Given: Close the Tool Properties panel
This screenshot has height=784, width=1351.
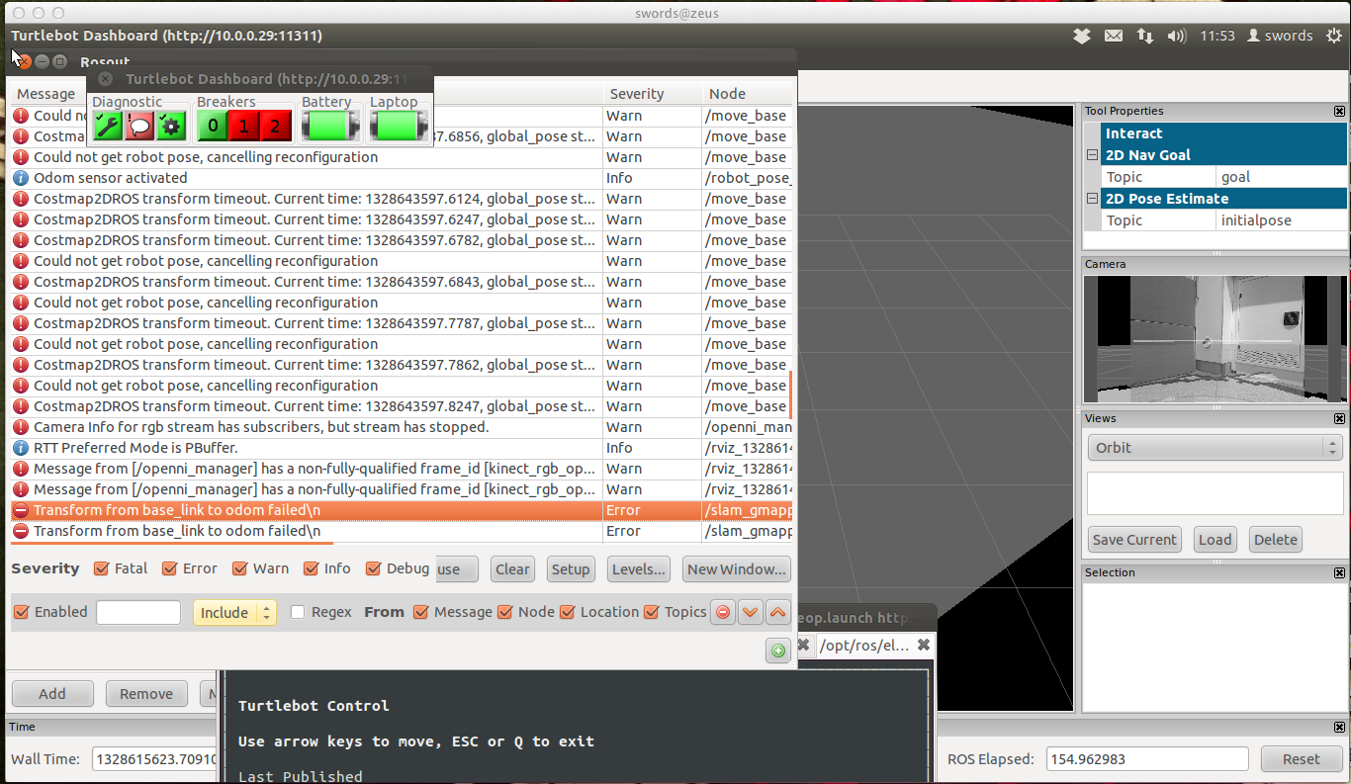Looking at the screenshot, I should tap(1339, 112).
